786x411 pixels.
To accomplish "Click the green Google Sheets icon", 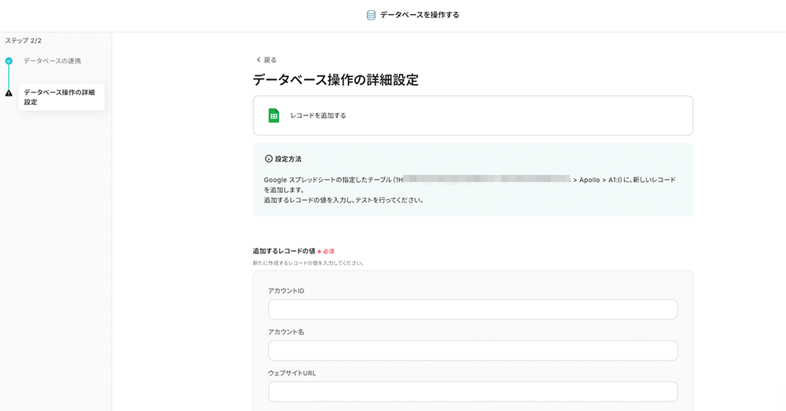I will point(274,115).
